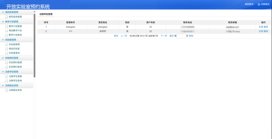
Task: Click page icon beside 注册学生查询
Action: pyautogui.click(x=6, y=81)
